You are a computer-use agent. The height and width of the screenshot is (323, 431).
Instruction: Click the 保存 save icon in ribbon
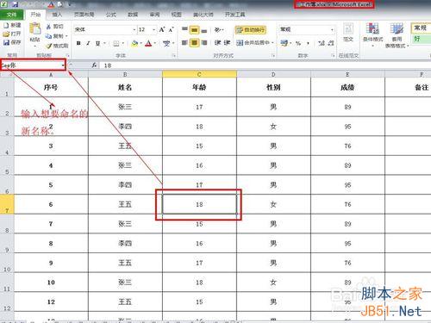pyautogui.click(x=6, y=42)
